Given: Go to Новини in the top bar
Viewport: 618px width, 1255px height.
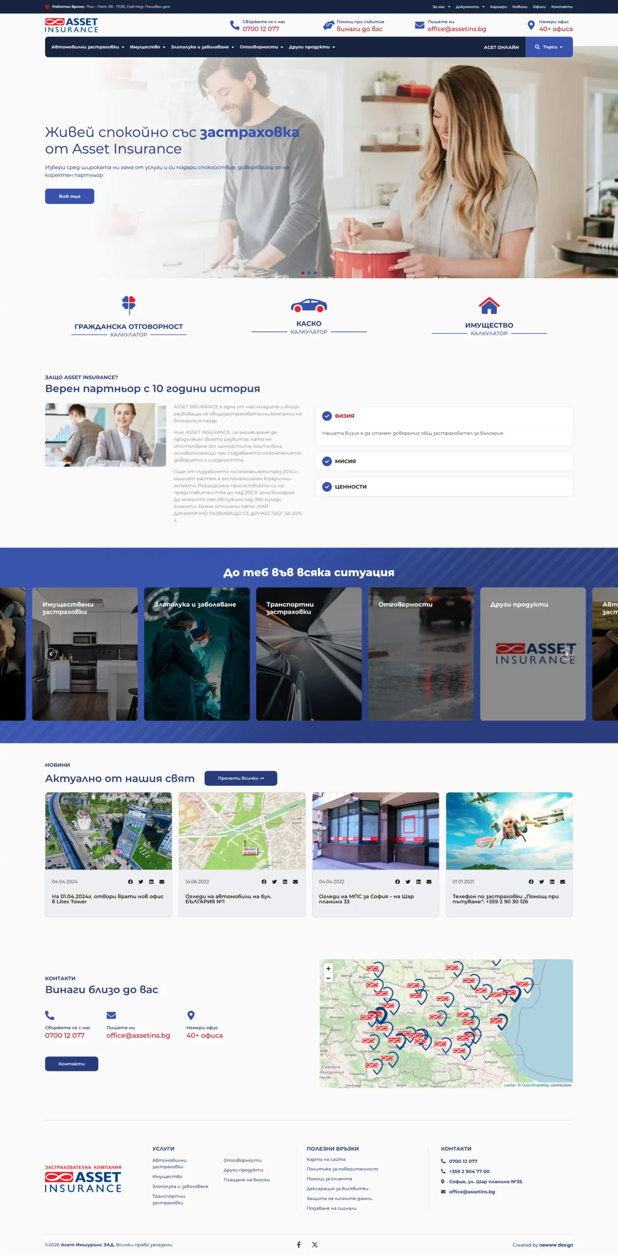Looking at the screenshot, I should (x=519, y=7).
